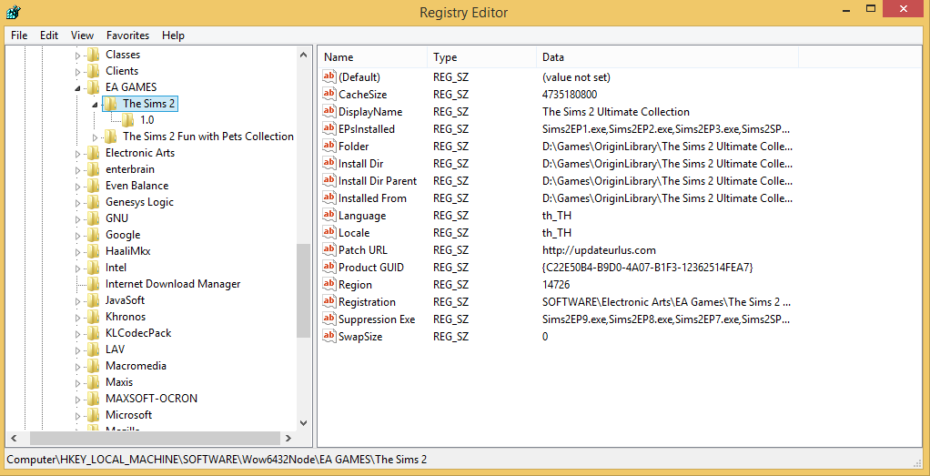930x476 pixels.
Task: Expand the Clients key
Action: (x=77, y=71)
